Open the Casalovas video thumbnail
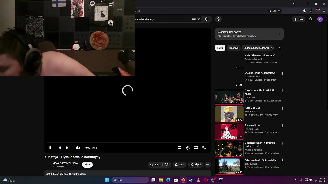Screen dimensions: 328x184 [229, 97]
